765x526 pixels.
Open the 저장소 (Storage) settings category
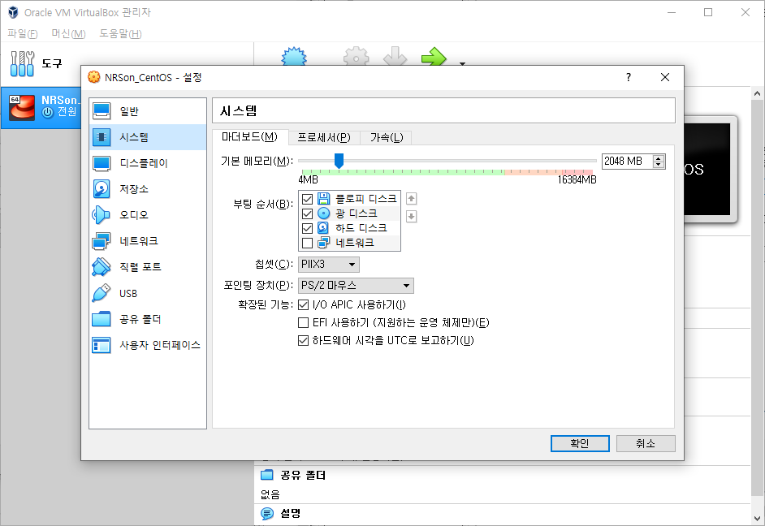tap(148, 189)
